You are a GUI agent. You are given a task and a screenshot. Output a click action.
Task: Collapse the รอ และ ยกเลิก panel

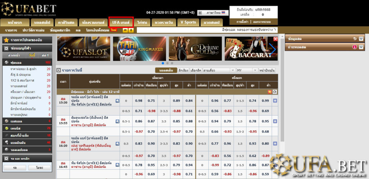(6, 159)
